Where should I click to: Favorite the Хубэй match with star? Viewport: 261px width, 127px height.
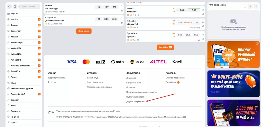click(203, 22)
